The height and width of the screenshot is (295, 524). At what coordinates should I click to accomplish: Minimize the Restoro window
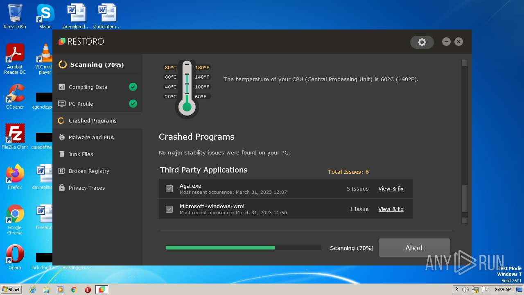pos(446,41)
